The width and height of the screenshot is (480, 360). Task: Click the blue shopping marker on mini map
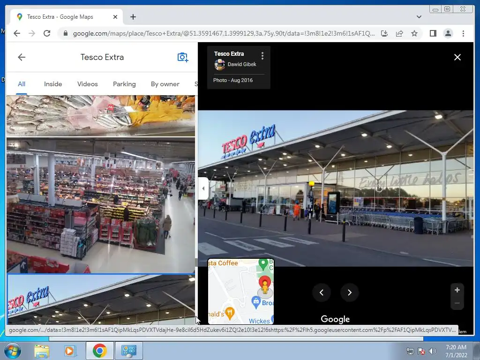(256, 301)
